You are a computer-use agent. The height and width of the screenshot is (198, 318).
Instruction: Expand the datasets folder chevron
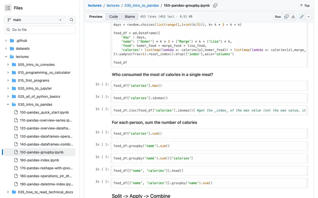point(6,48)
